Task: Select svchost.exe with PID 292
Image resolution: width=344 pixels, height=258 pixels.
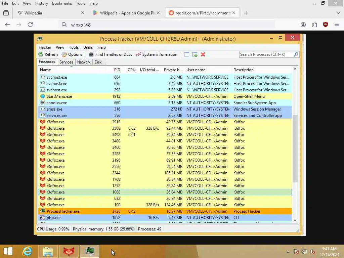Action: tap(165, 90)
